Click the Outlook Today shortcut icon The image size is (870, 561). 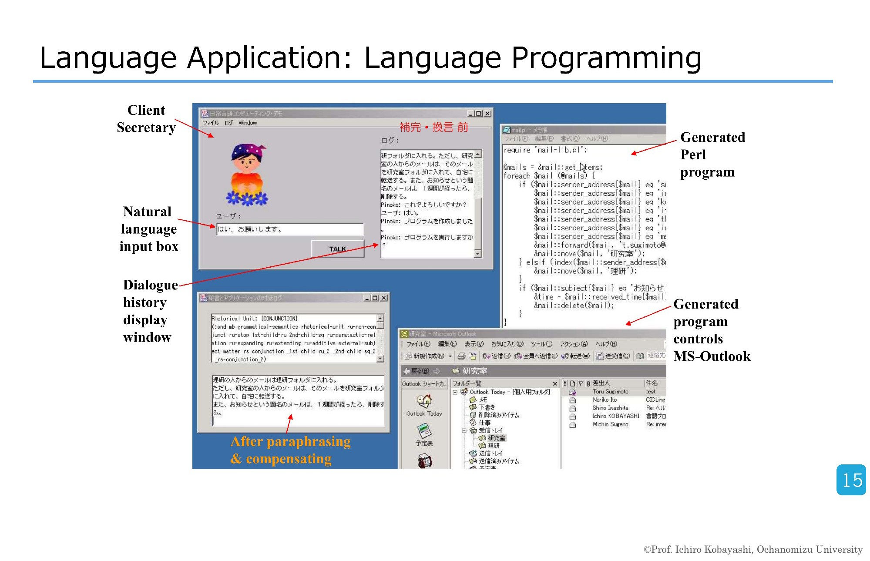coord(424,401)
